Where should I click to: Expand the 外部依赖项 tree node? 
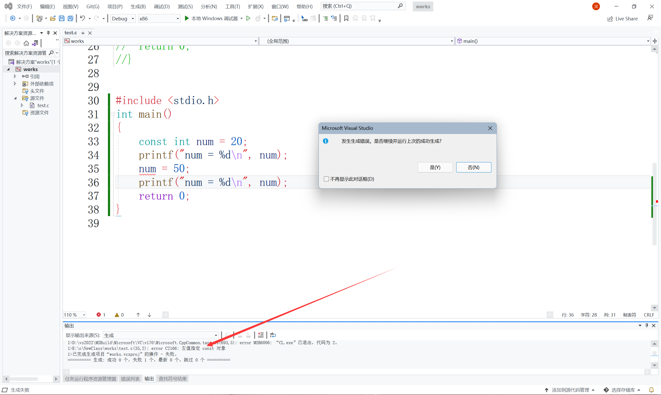point(15,84)
